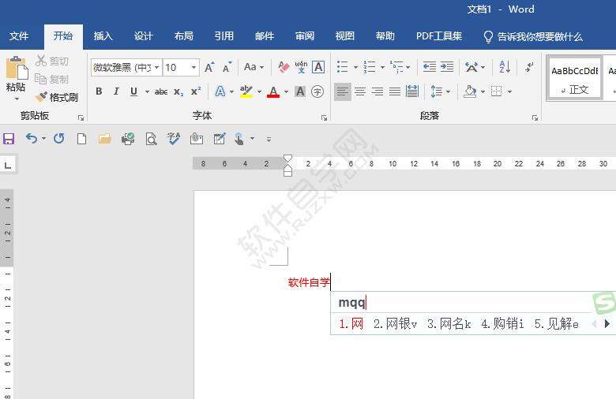Click Tell me what you want search

tap(533, 36)
